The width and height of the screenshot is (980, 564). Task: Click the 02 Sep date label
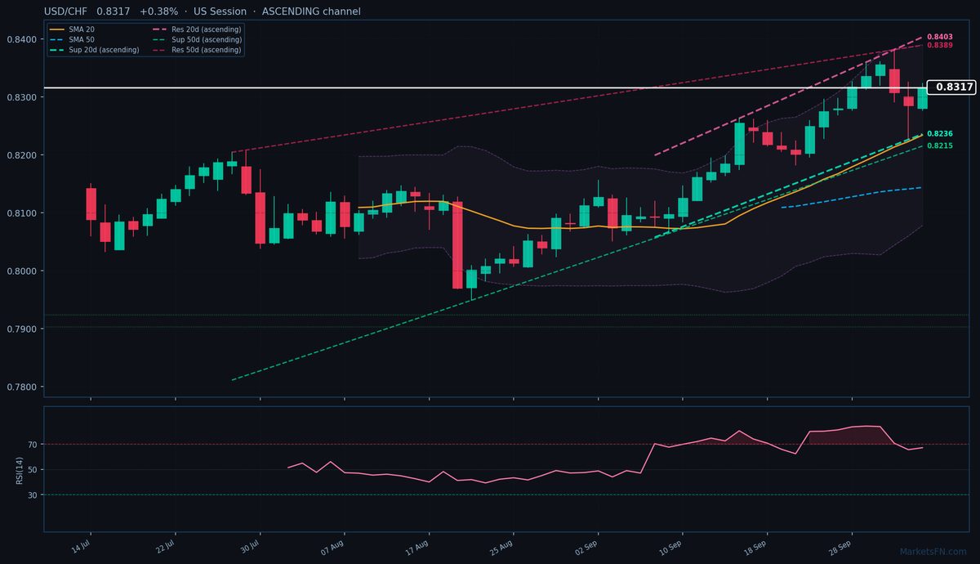[587, 547]
